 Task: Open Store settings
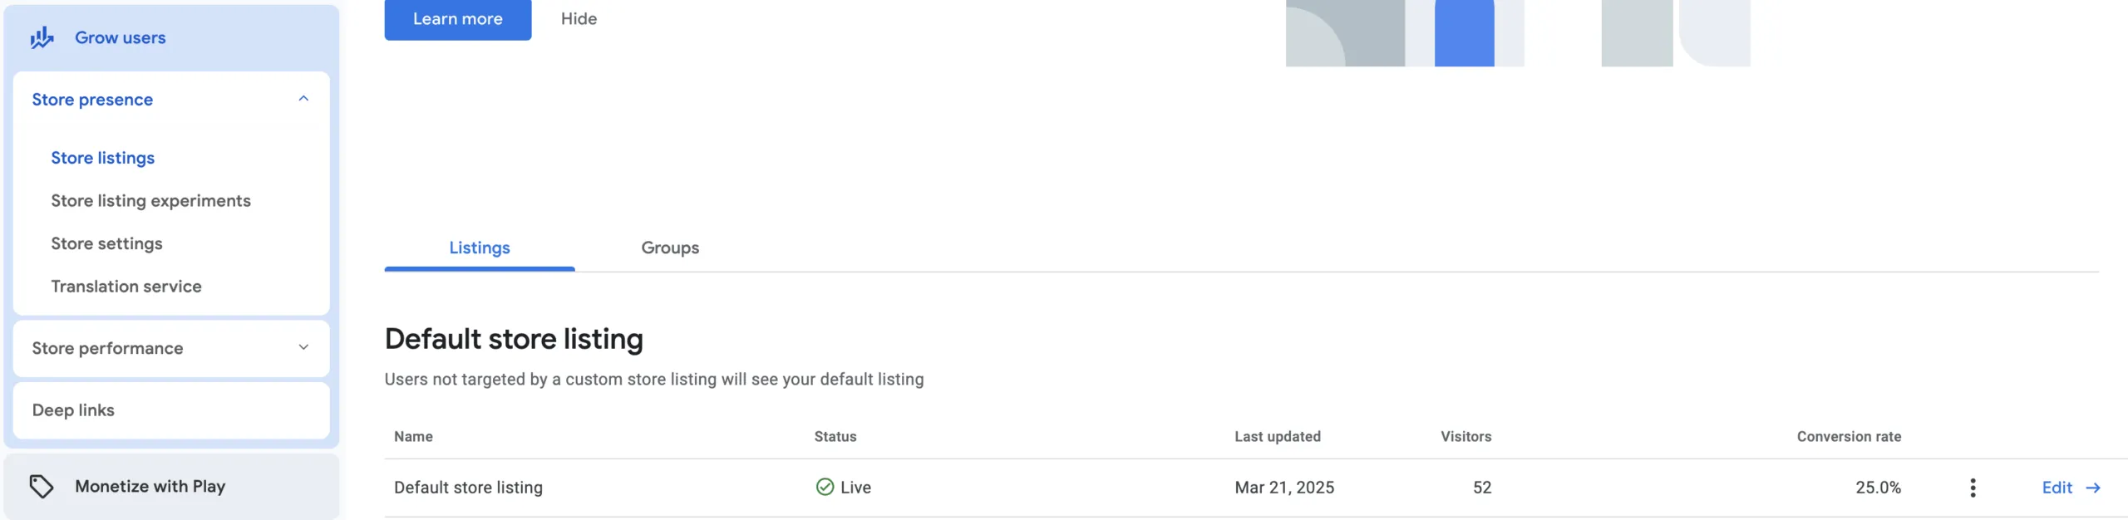[106, 243]
